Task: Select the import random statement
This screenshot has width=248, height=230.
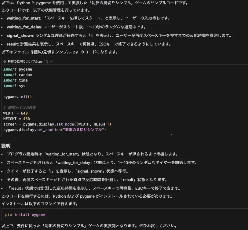Action: pyautogui.click(x=17, y=75)
